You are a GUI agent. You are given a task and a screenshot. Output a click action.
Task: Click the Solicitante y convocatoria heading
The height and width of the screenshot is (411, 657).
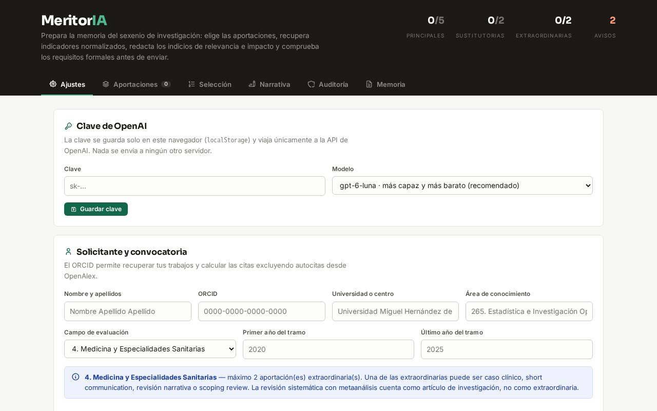coord(131,252)
